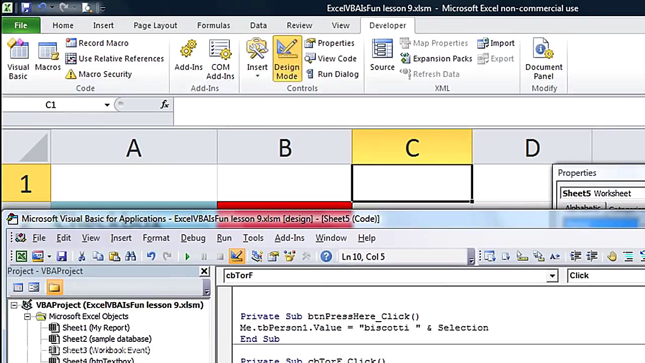Click Undo arrow in VBA toolbar
Screen dimensions: 645x363
(151, 257)
